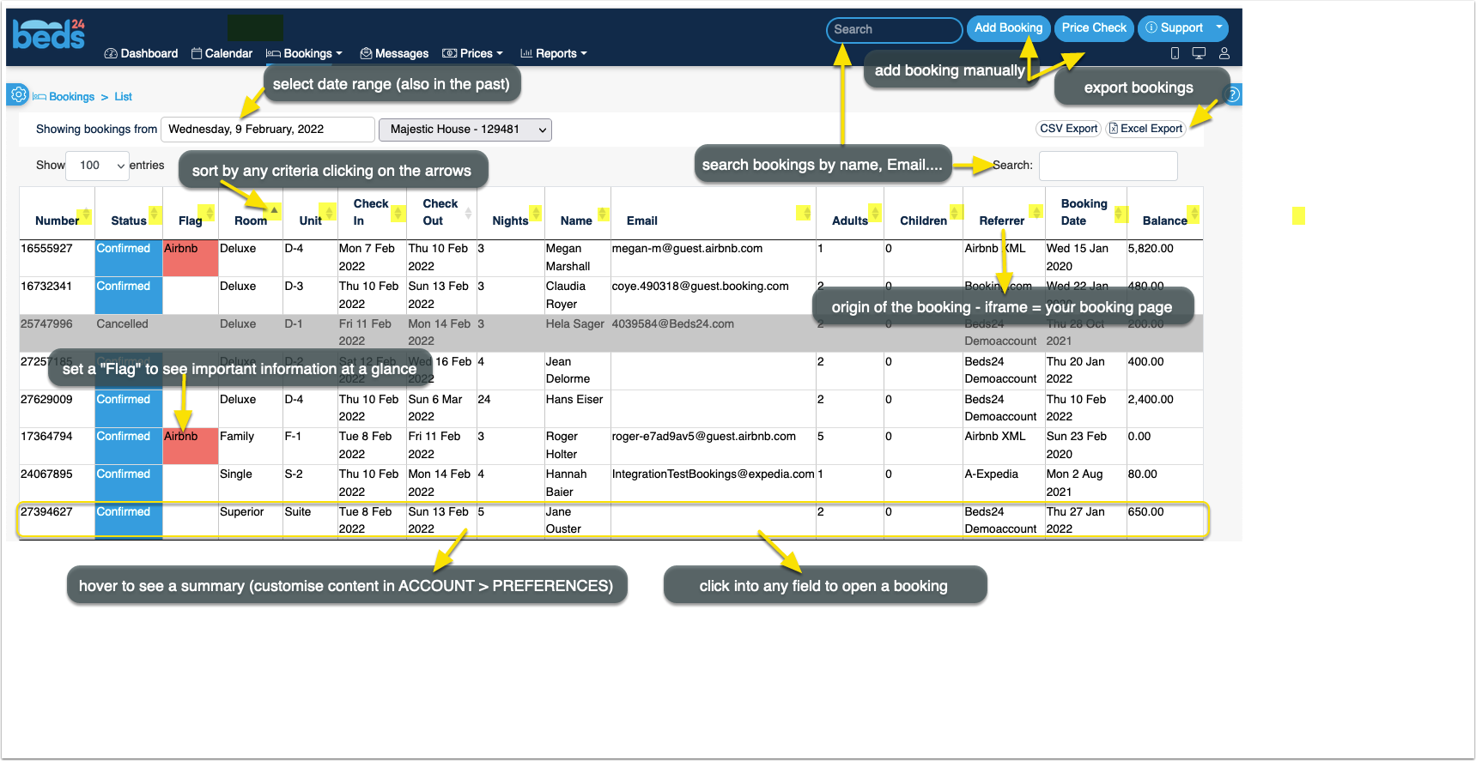Focus the Search field in the top navbar
Viewport: 1476px width, 761px height.
[894, 30]
